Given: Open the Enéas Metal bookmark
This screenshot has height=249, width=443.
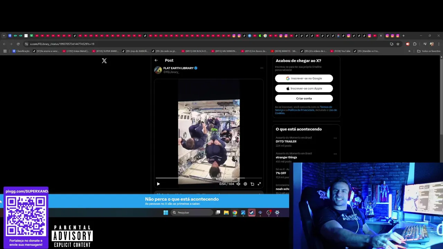Looking at the screenshot, I should (x=76, y=51).
